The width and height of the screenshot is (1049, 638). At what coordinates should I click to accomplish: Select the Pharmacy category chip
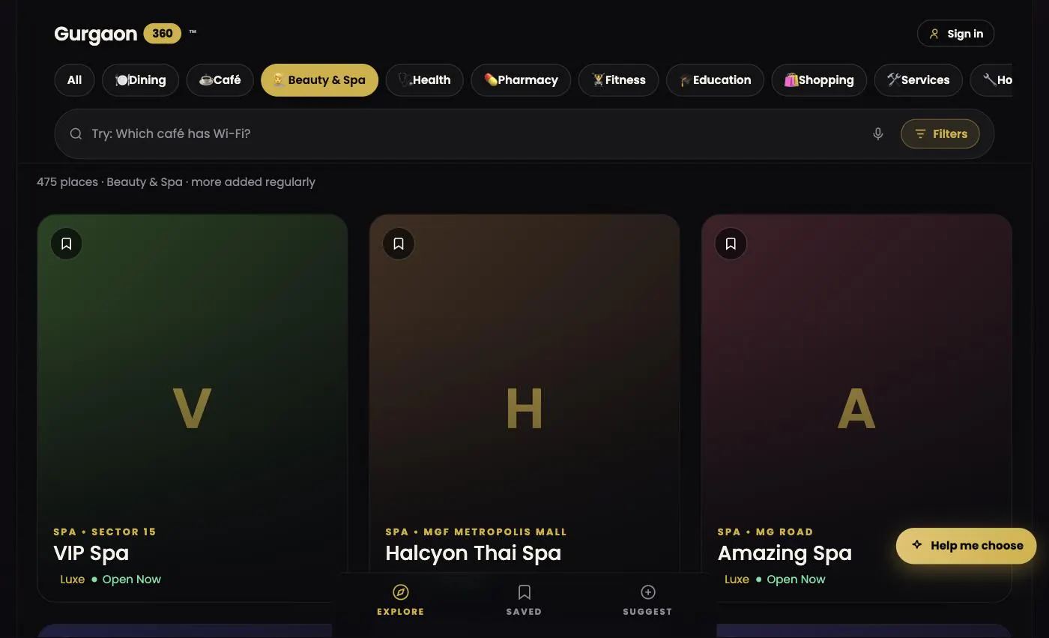(x=521, y=80)
